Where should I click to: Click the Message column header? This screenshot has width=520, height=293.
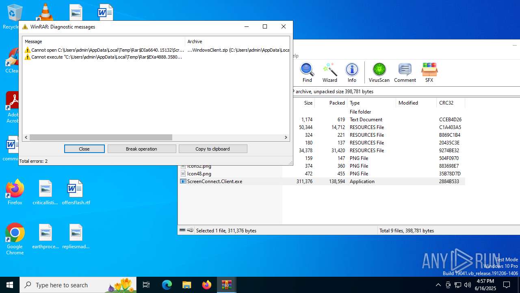click(x=104, y=42)
